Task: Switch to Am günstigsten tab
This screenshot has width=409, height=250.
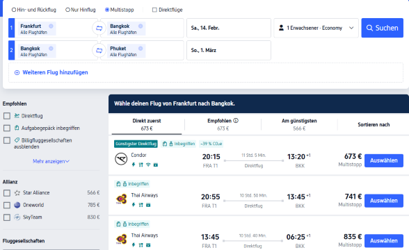Action: tap(299, 124)
